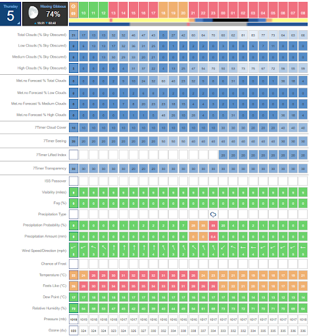This screenshot has height=336, width=309.
Task: Click the empty ISS Passover cell for hour 09
Action: click(x=74, y=181)
